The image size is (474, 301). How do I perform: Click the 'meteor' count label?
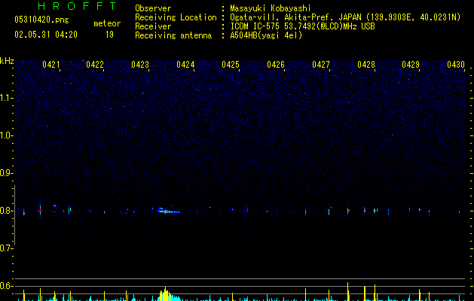(107, 23)
